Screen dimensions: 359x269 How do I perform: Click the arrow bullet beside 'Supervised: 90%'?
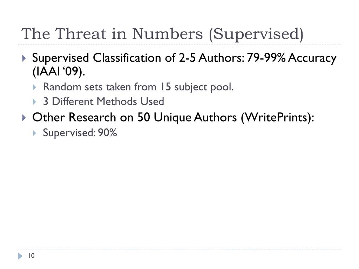(x=34, y=133)
